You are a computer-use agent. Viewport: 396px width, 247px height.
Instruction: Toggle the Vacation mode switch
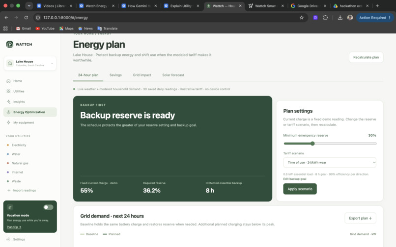pyautogui.click(x=48, y=207)
